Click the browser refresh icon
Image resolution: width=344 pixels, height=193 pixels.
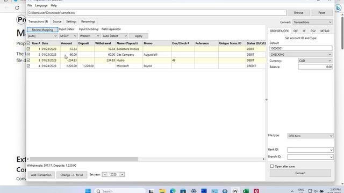click(x=17, y=8)
